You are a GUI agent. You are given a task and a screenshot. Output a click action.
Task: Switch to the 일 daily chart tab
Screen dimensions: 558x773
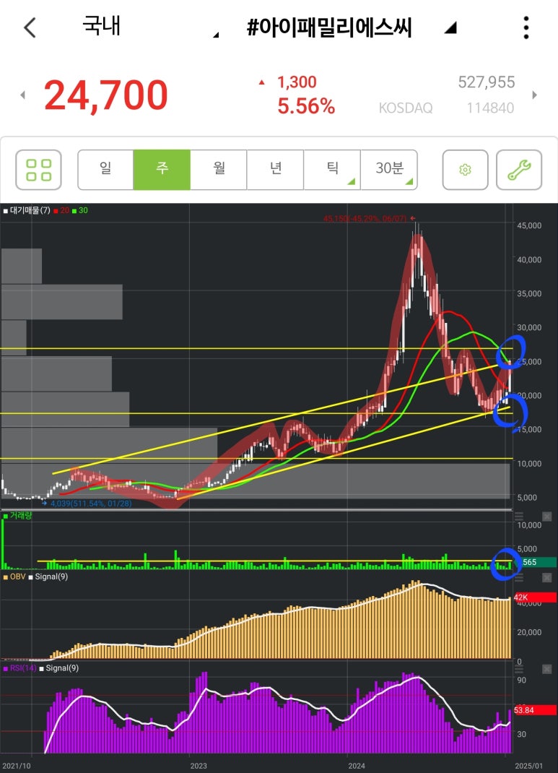click(105, 170)
